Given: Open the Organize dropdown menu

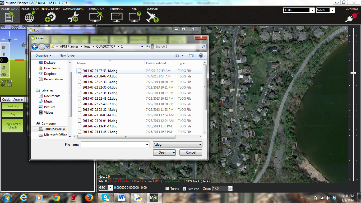Looking at the screenshot, I should pyautogui.click(x=43, y=56).
